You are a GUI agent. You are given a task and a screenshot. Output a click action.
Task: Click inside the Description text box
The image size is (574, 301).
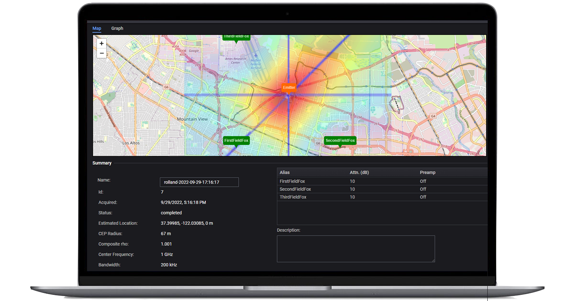point(356,249)
